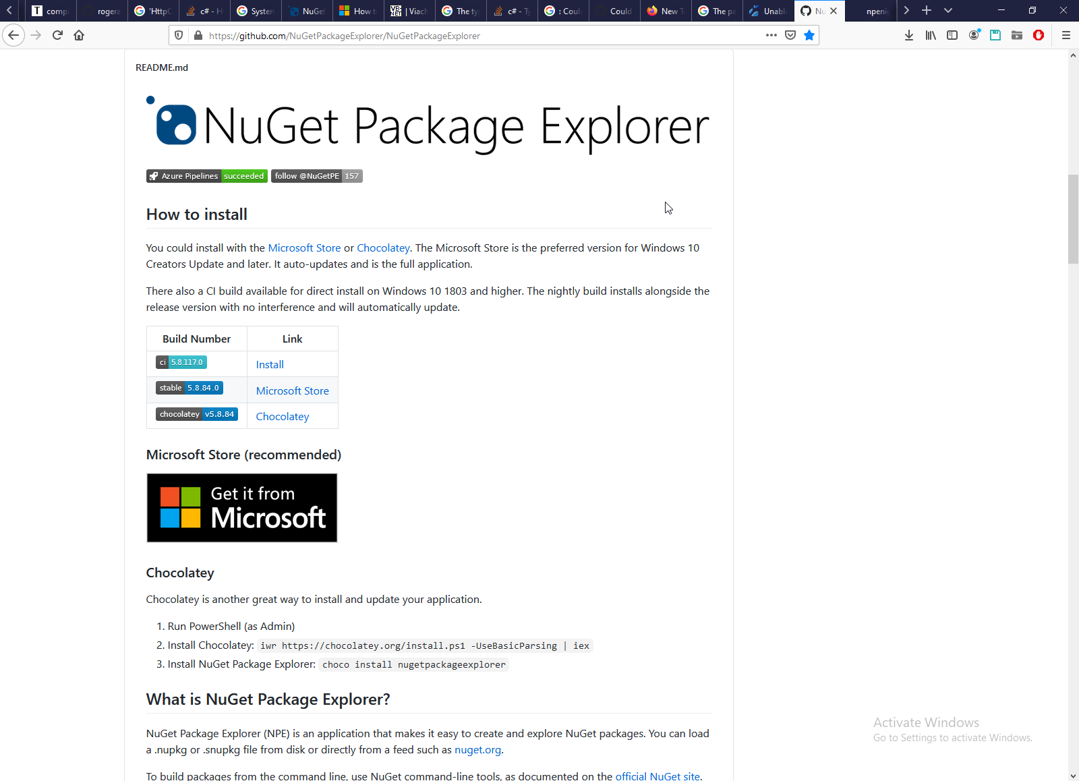Image resolution: width=1079 pixels, height=781 pixels.
Task: Toggle the sidebar view icon
Action: click(x=952, y=35)
